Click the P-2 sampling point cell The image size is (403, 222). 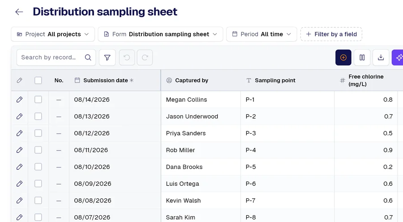pos(287,117)
